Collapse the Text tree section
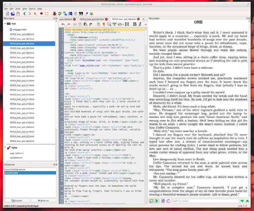The width and height of the screenshot is (254, 211). (5, 24)
